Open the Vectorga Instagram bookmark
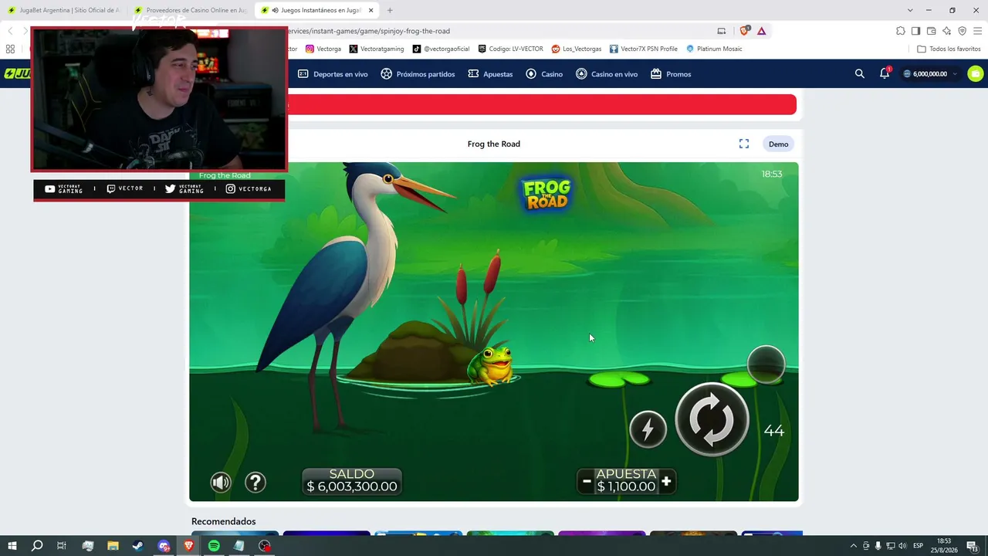988x556 pixels. point(323,49)
